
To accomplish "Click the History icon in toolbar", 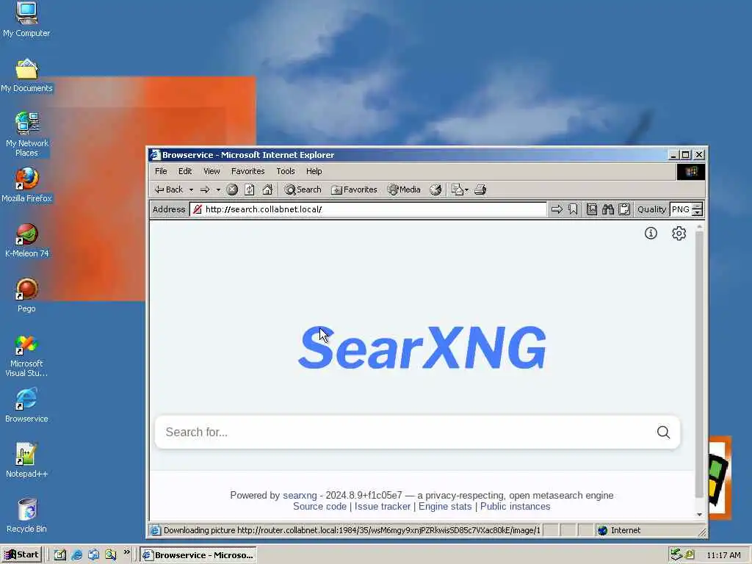I will point(435,190).
